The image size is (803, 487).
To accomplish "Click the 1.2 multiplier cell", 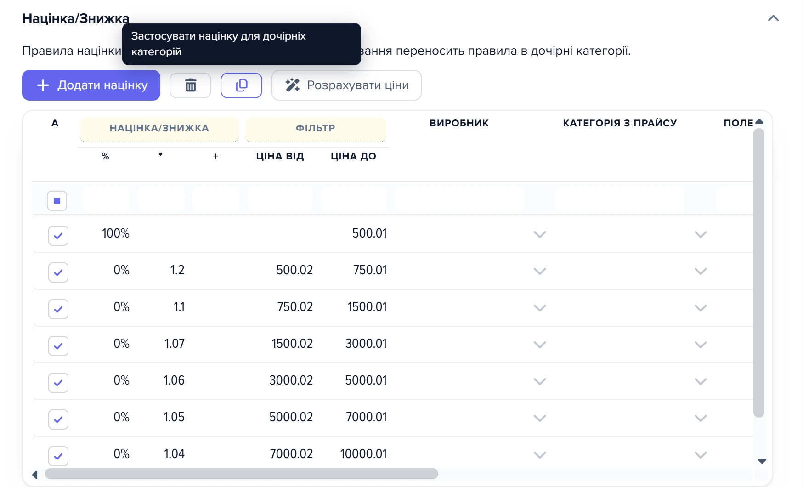I will [x=177, y=270].
